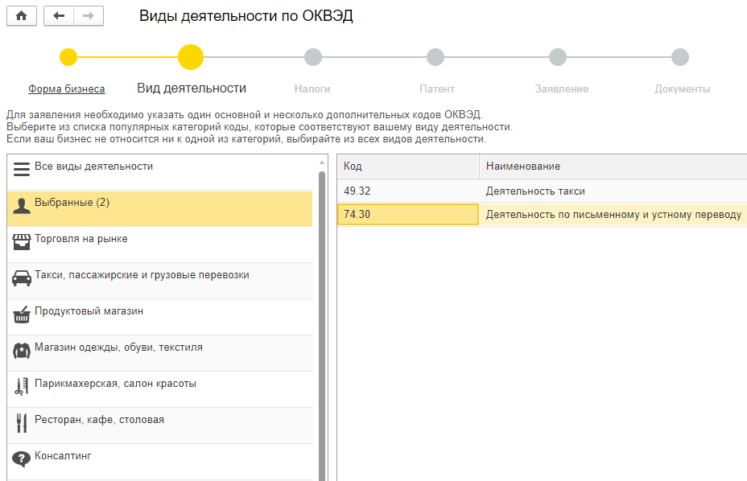747x481 pixels.
Task: Click the question bubble Консалтинг icon
Action: (x=22, y=458)
